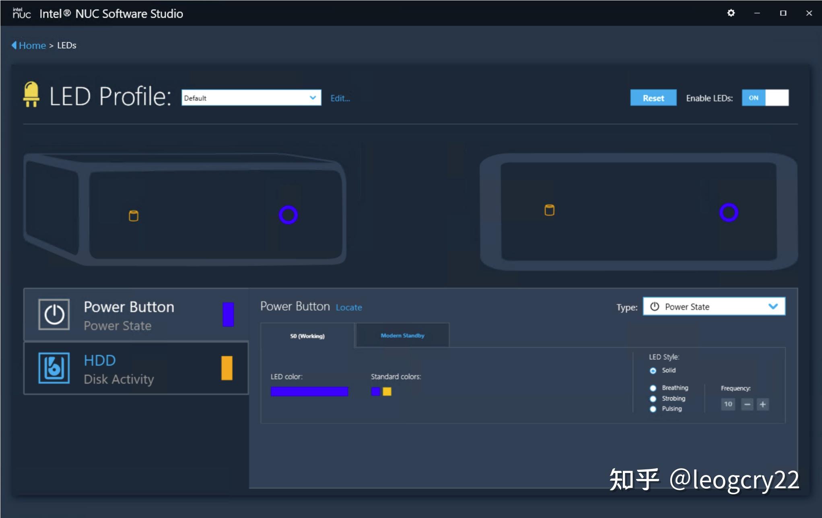Expand the Type Power State dropdown
This screenshot has width=822, height=518.
coord(714,307)
